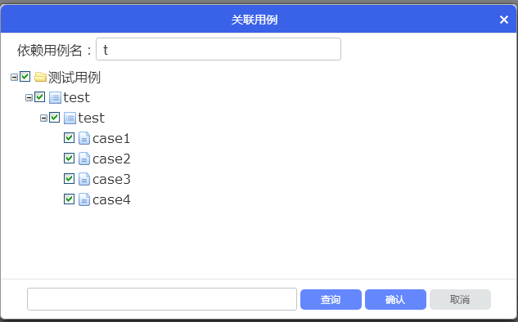Click the case1 document icon
Viewport: 518px width, 322px height.
click(x=84, y=138)
